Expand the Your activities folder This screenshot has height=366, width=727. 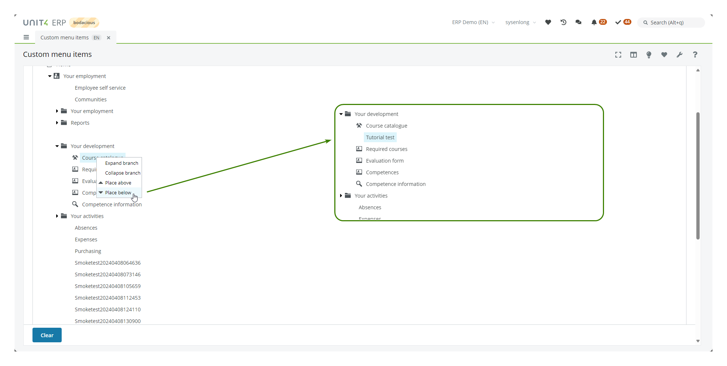pos(57,216)
